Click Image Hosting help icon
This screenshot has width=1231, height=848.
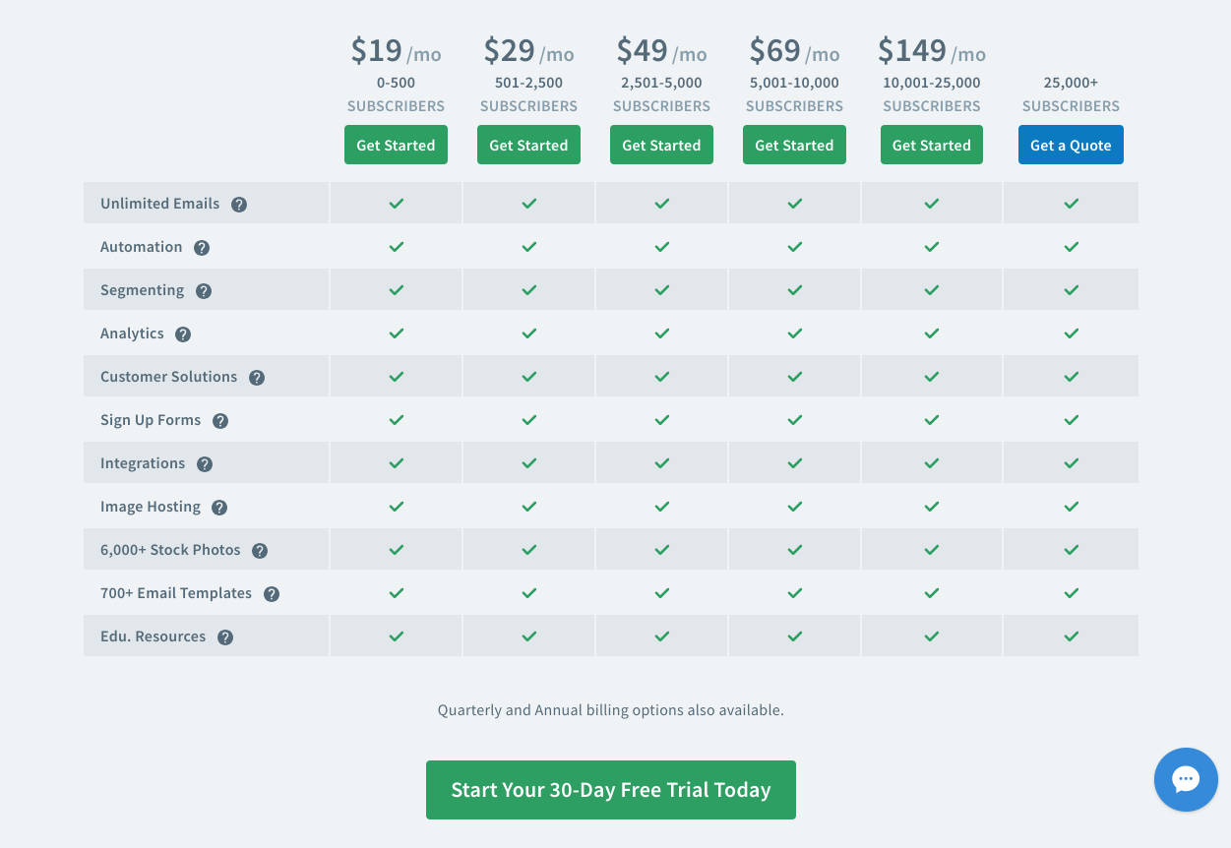pyautogui.click(x=219, y=508)
